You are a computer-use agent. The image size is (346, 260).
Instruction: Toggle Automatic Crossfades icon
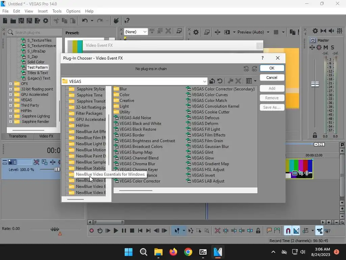click(296, 231)
